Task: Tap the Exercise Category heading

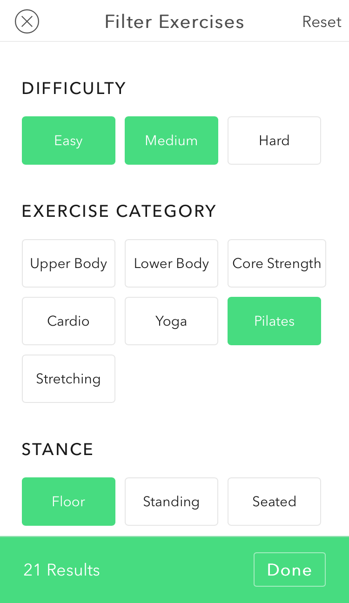Action: point(119,211)
